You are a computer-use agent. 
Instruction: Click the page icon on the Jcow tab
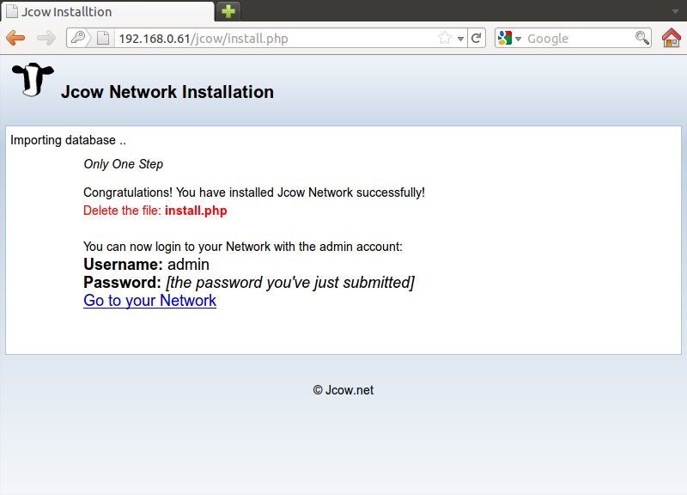12,11
